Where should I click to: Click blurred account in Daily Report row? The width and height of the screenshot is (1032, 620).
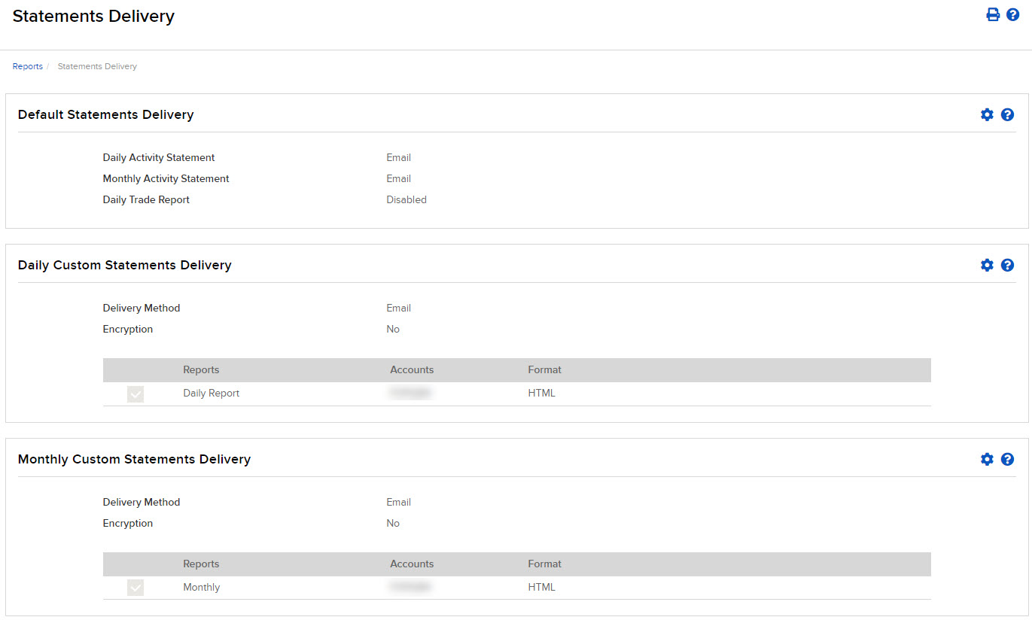(411, 393)
